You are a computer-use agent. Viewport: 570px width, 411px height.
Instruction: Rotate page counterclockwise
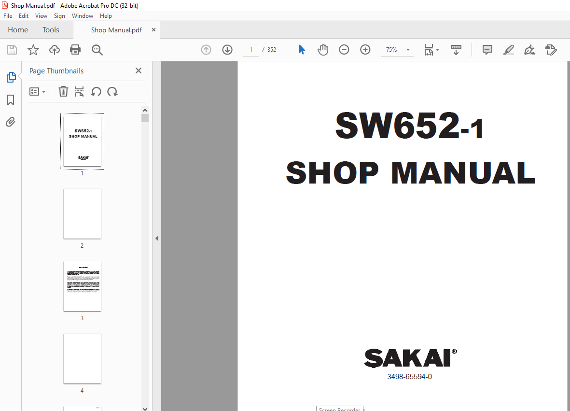96,91
